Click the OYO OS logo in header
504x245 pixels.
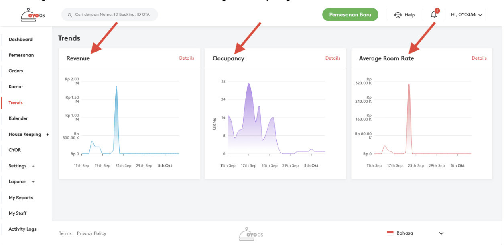(x=33, y=14)
